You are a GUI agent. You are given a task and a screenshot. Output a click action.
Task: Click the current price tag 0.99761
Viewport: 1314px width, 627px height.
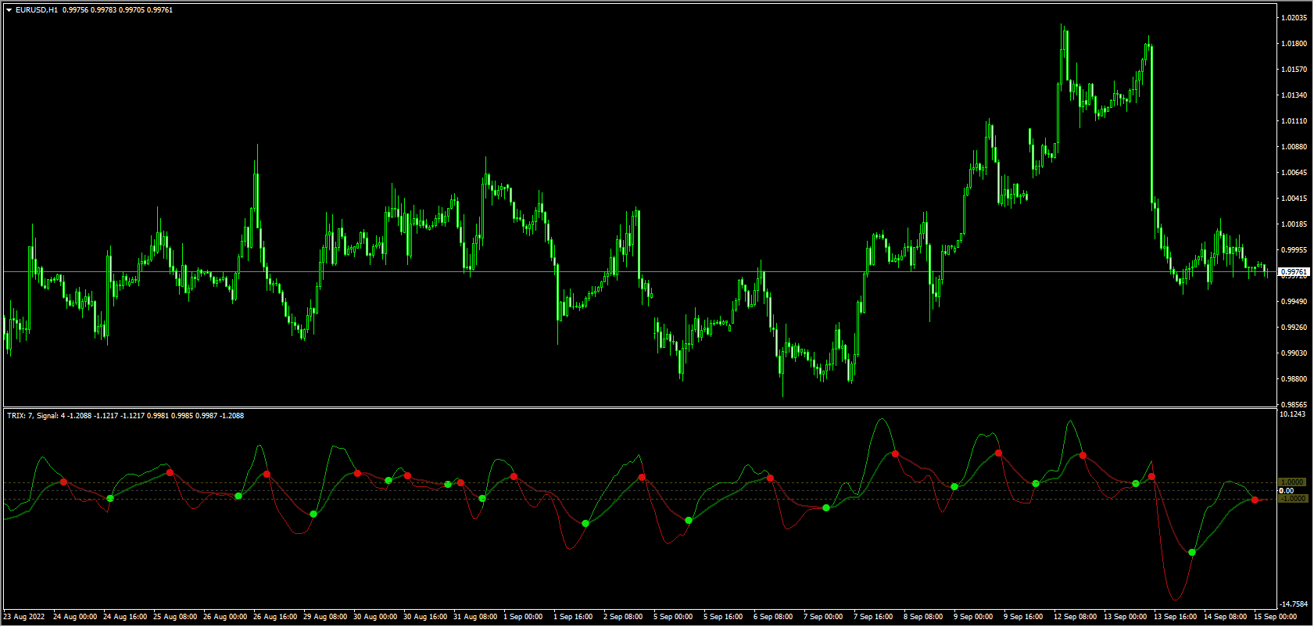[1293, 271]
